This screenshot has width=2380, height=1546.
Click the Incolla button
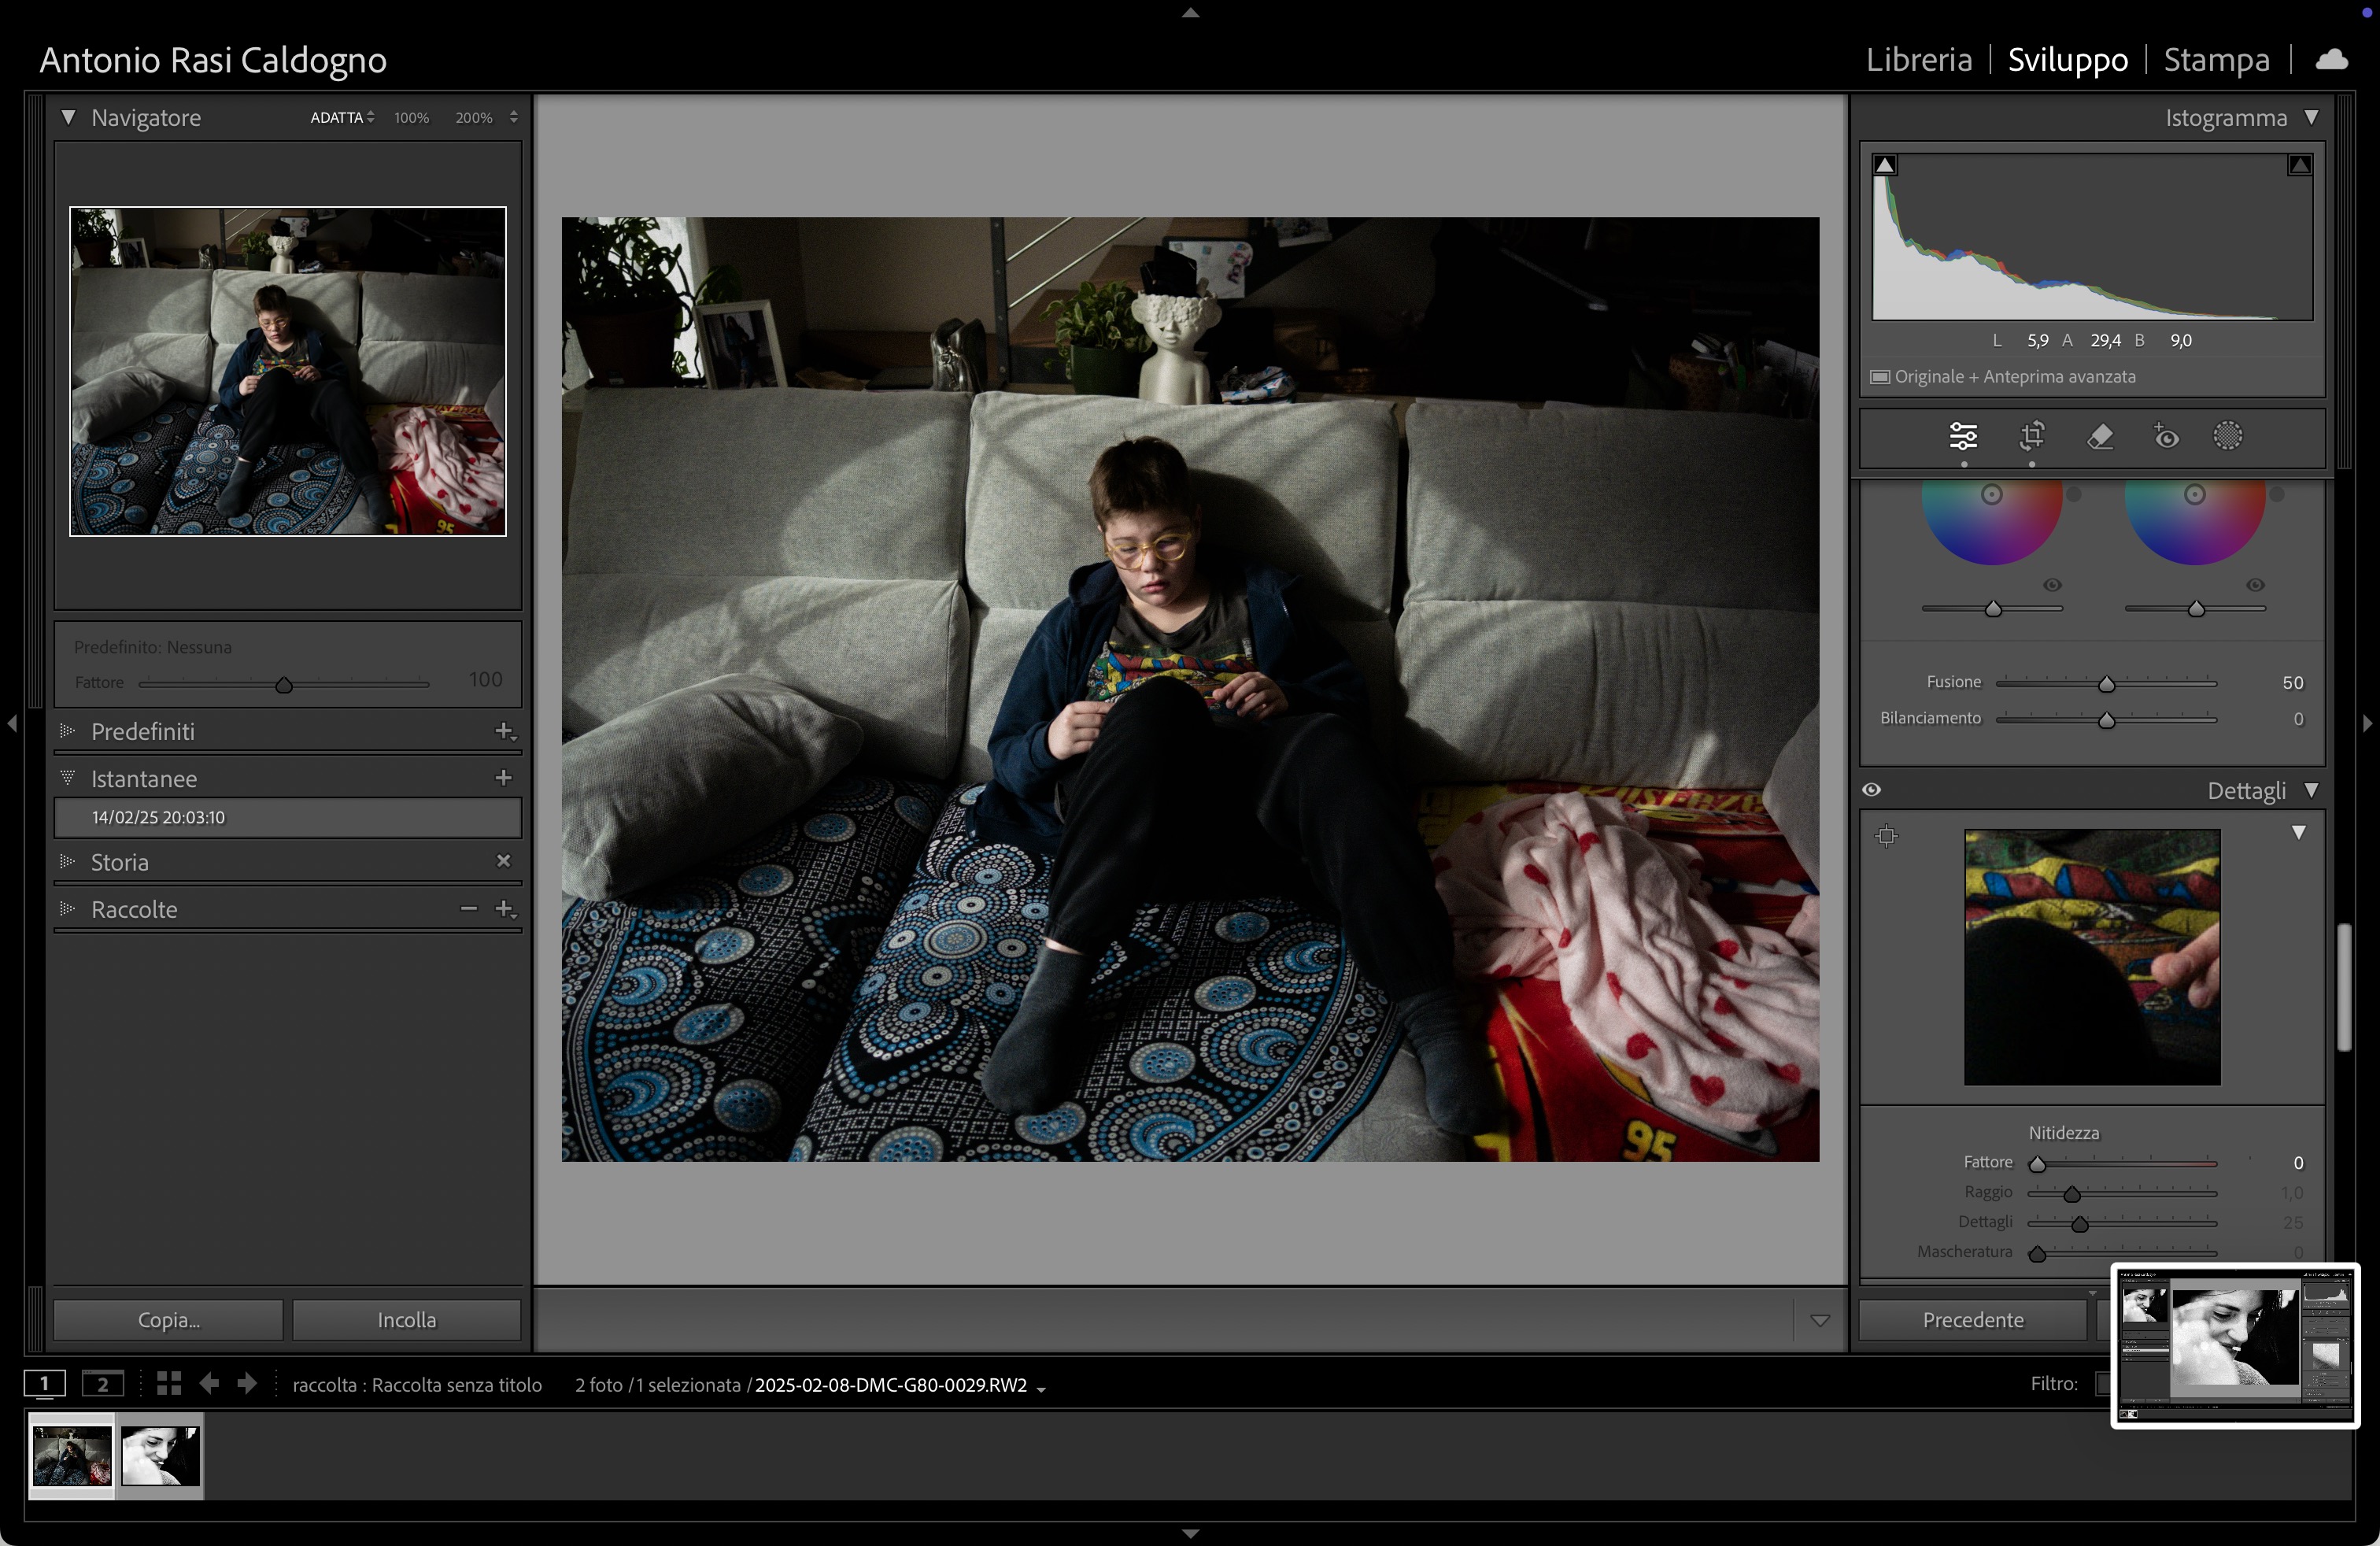pyautogui.click(x=406, y=1320)
